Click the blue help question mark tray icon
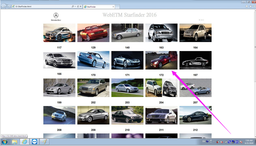 click(x=207, y=141)
